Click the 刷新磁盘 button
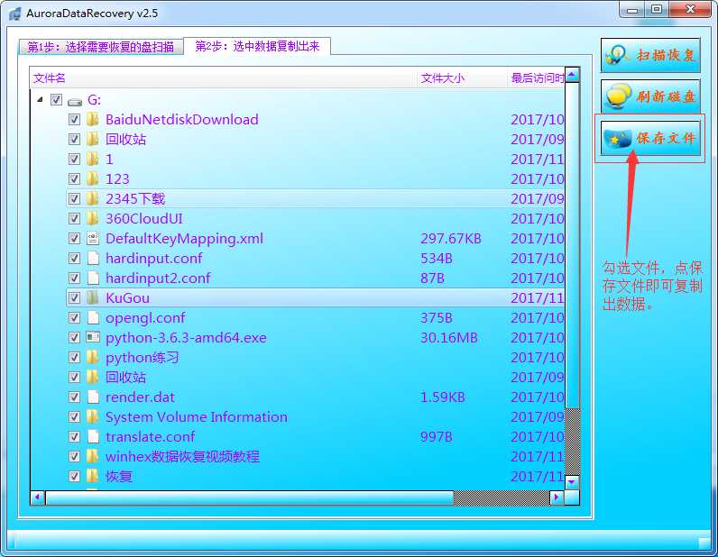 (650, 96)
